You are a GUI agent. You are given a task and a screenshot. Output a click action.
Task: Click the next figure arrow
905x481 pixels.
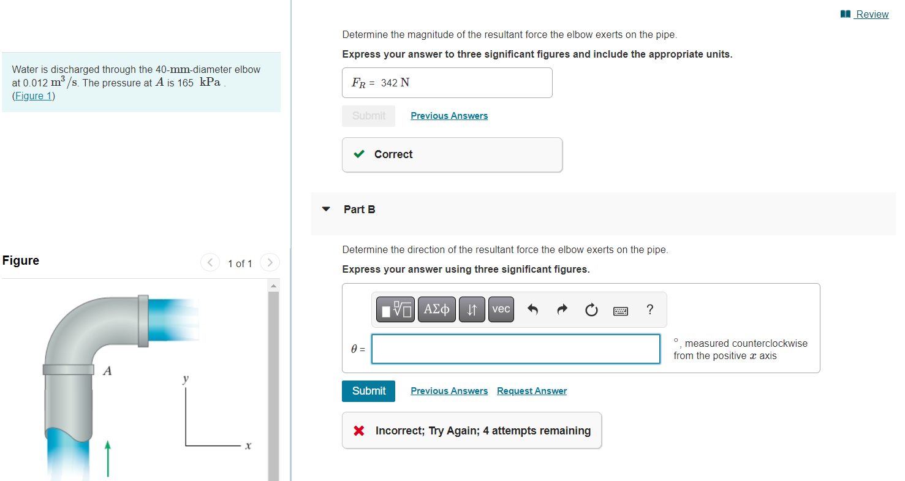pos(270,262)
